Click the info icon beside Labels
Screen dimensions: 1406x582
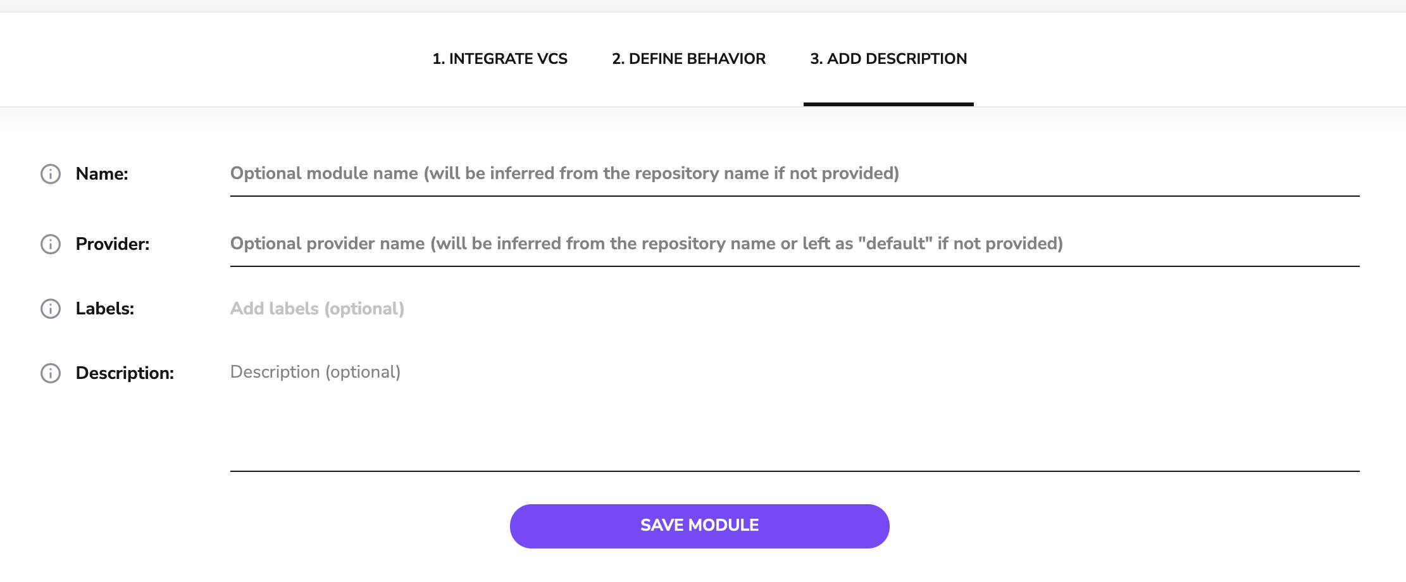pos(51,309)
